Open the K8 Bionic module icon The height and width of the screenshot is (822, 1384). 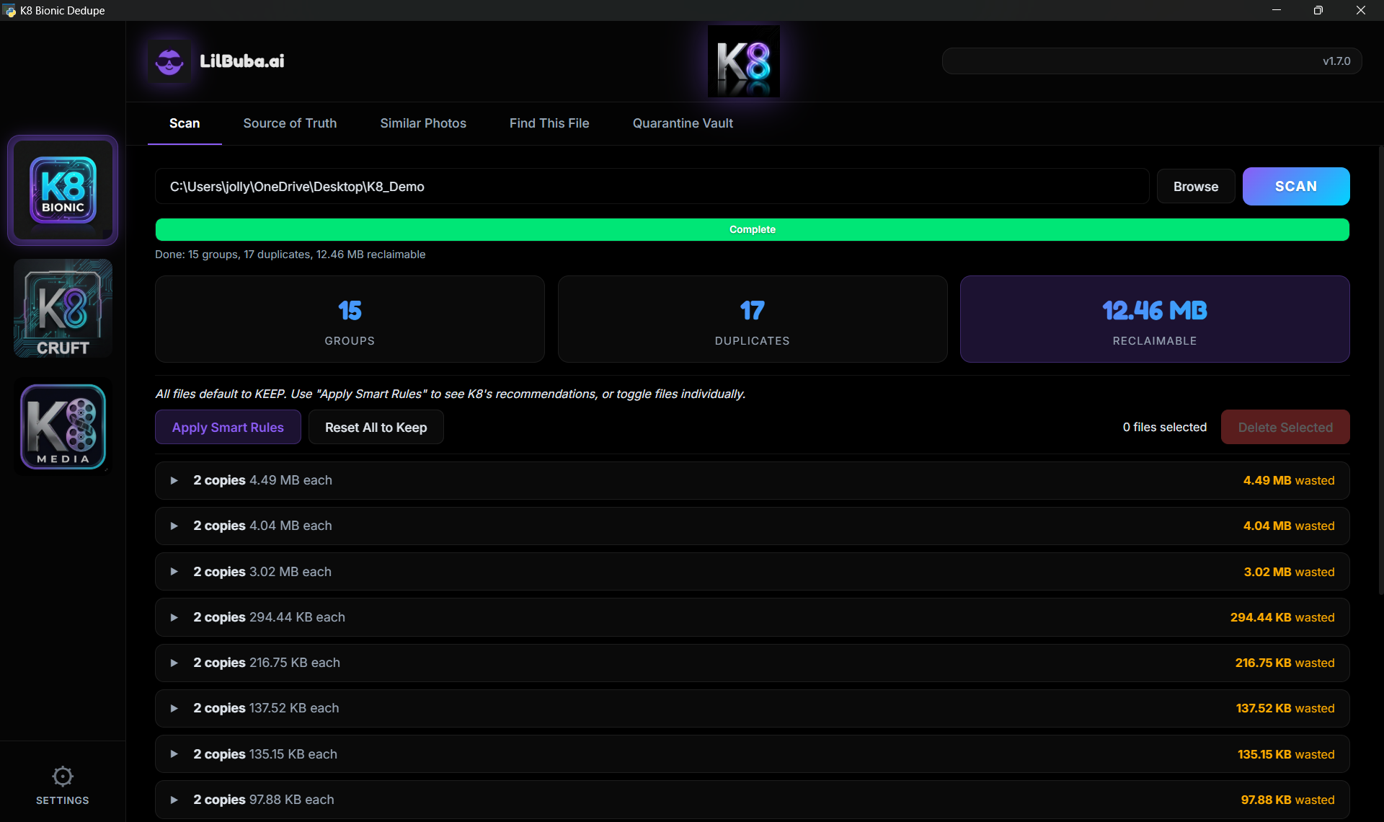tap(63, 190)
